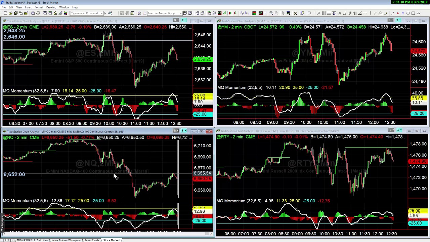Toggle the Zoom Out tool off
This screenshot has width=430, height=242.
tap(276, 13)
